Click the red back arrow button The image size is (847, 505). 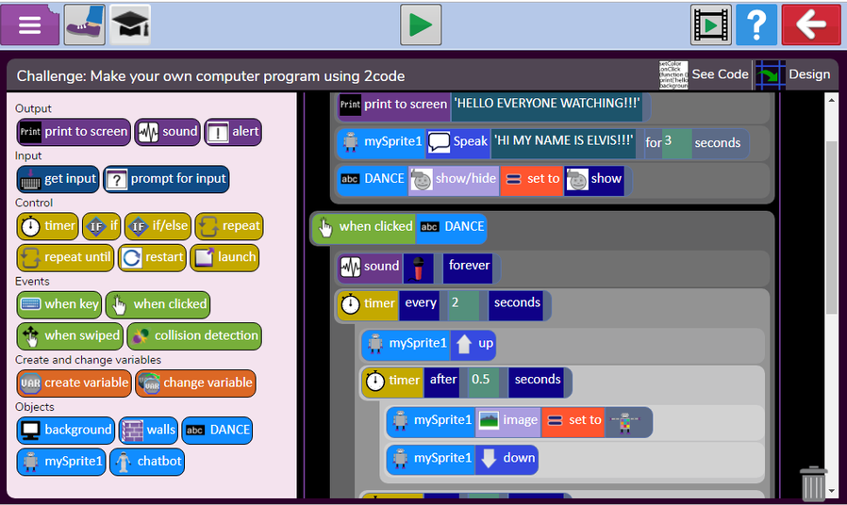coord(810,24)
